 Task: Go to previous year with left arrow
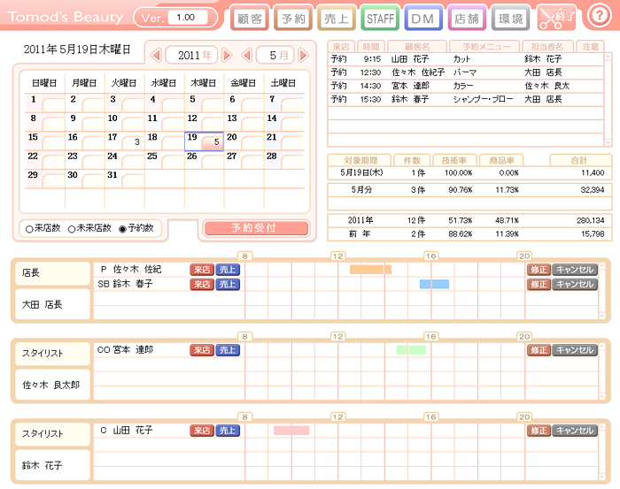click(x=157, y=55)
